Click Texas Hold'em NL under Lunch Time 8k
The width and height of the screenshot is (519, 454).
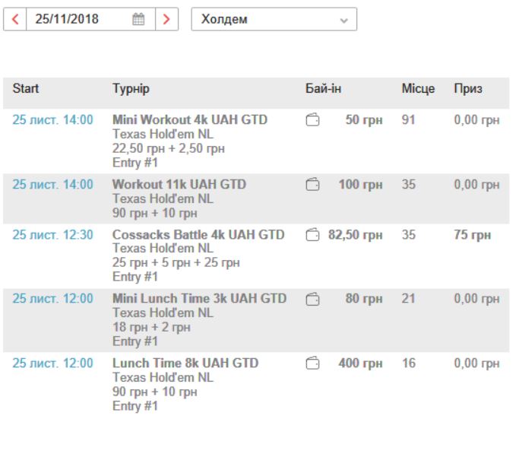(163, 377)
